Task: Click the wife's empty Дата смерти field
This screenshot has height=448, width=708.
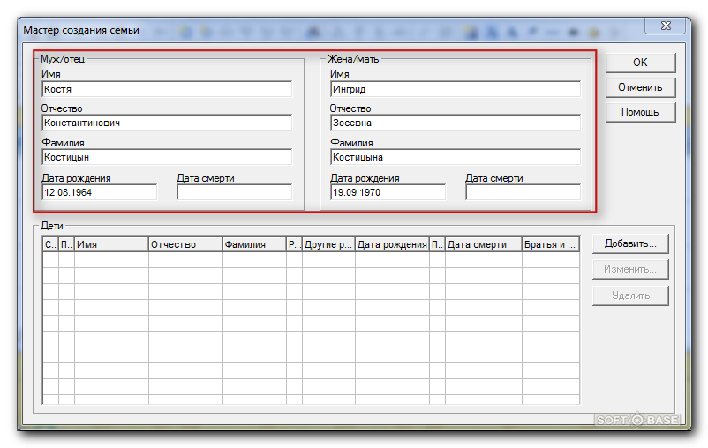Action: 523,192
